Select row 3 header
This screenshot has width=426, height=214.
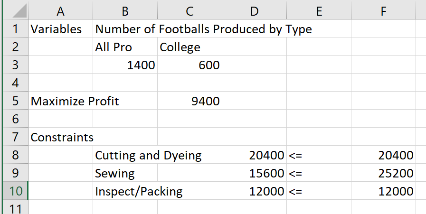coord(14,65)
